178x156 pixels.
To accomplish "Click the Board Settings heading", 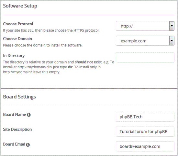I will coord(19,97).
